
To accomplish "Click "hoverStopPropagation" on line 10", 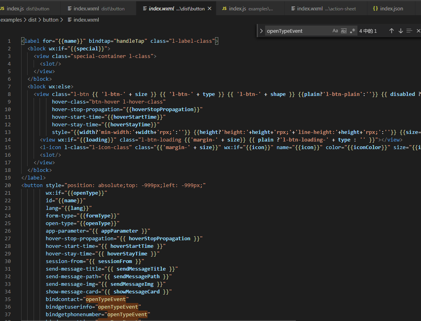I will click(163, 109).
